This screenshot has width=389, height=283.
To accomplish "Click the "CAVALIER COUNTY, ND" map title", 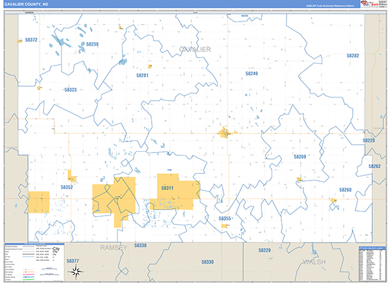I will (27, 5).
